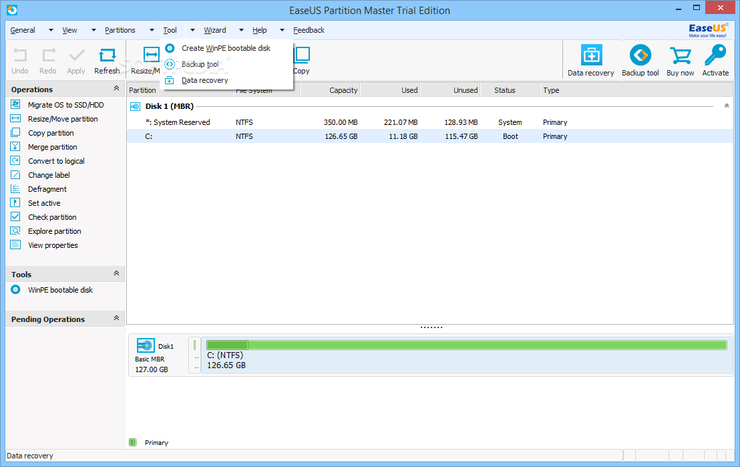The image size is (740, 467).
Task: Choose Copy partition in Operations panel
Action: pos(51,133)
